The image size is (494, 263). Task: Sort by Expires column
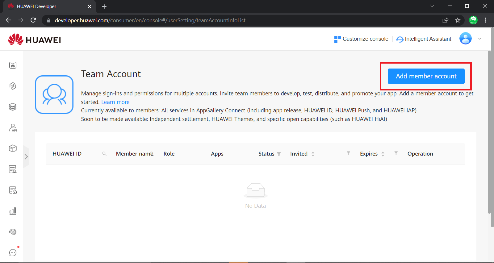pos(383,154)
